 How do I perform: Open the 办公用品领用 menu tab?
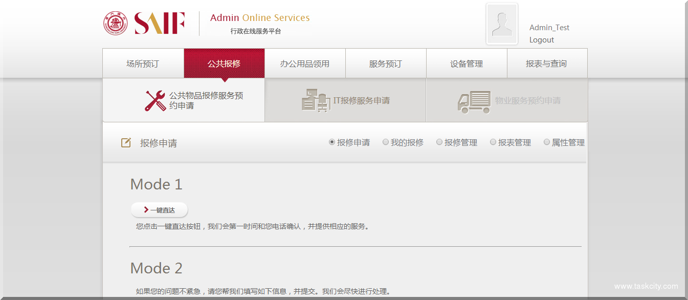[x=305, y=64]
